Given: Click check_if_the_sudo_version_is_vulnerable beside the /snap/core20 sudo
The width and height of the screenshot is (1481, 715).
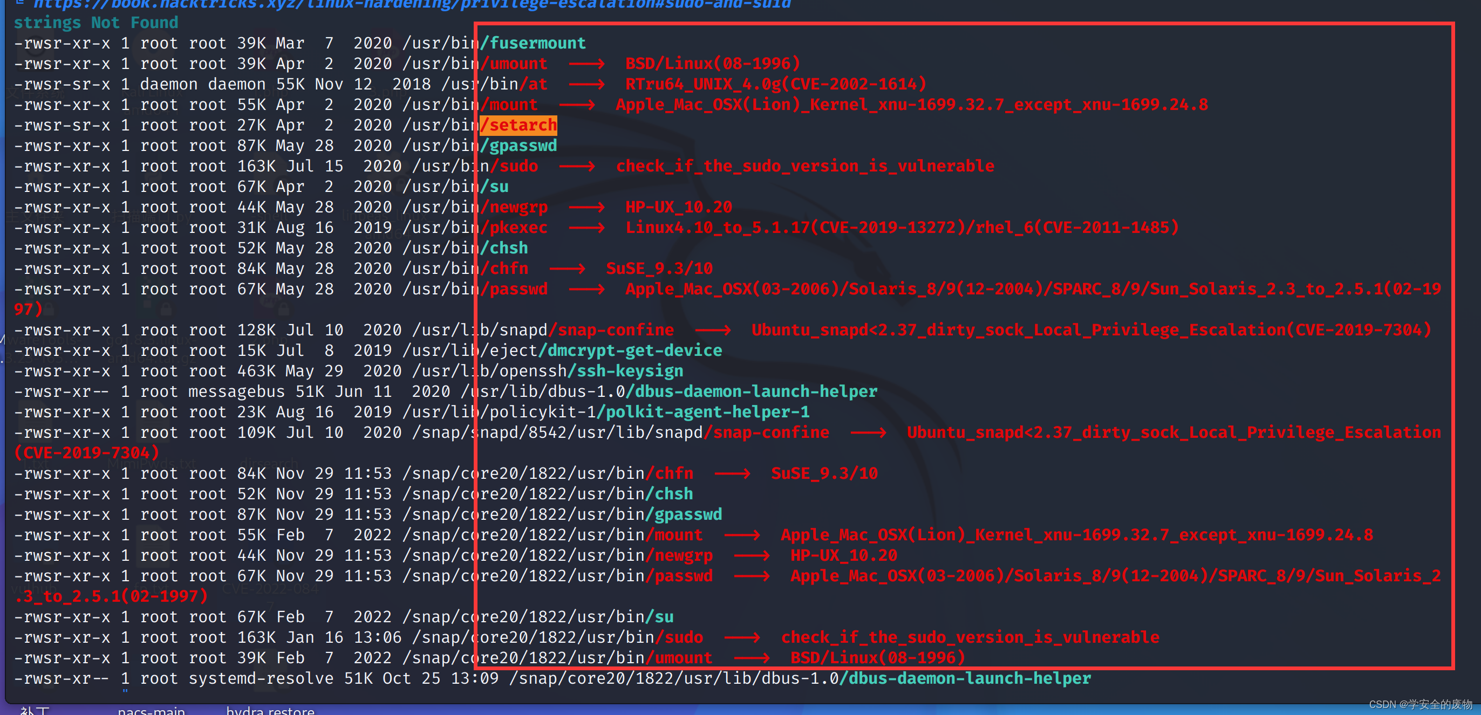Looking at the screenshot, I should pos(970,638).
